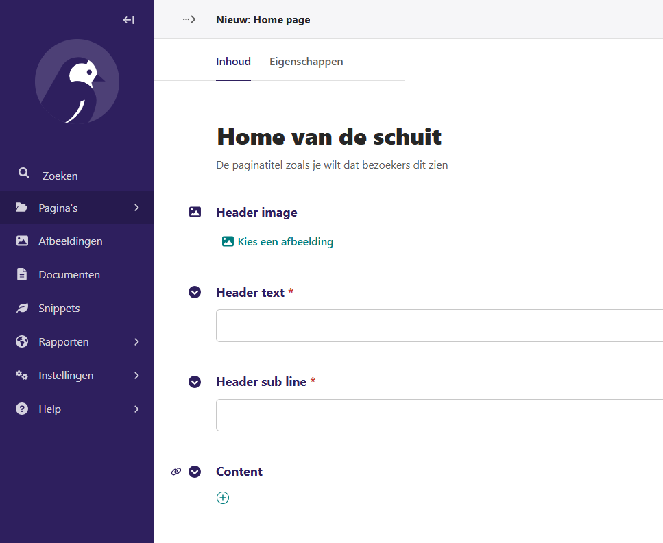Open Rapporten via the globe icon
The image size is (663, 543).
22,341
